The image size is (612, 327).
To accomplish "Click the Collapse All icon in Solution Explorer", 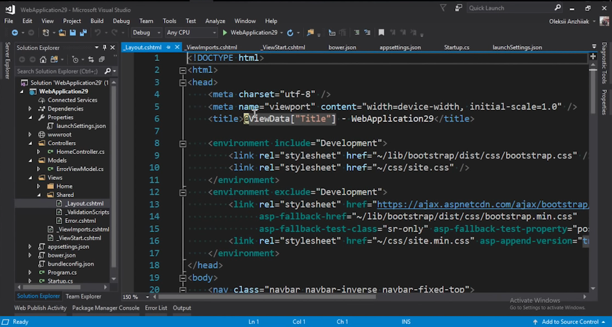I will [101, 59].
